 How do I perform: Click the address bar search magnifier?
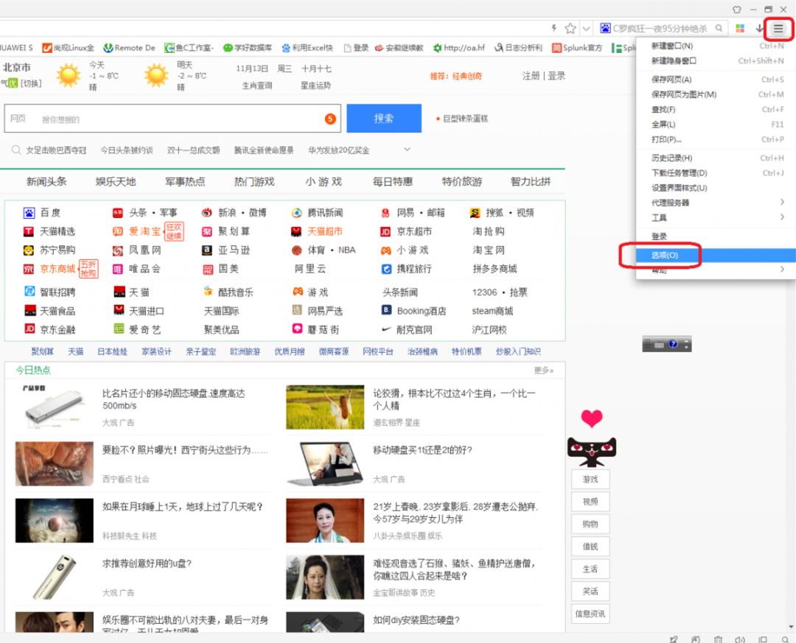click(719, 29)
